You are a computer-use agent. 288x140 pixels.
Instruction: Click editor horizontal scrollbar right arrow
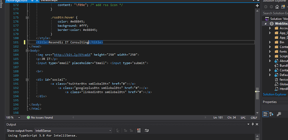(x=206, y=117)
